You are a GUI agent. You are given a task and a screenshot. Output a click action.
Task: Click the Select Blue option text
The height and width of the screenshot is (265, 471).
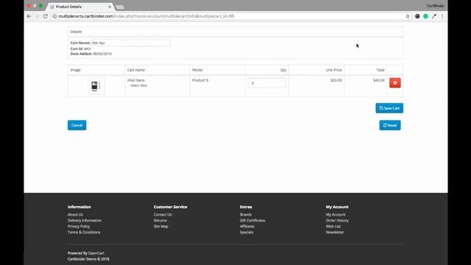[138, 85]
